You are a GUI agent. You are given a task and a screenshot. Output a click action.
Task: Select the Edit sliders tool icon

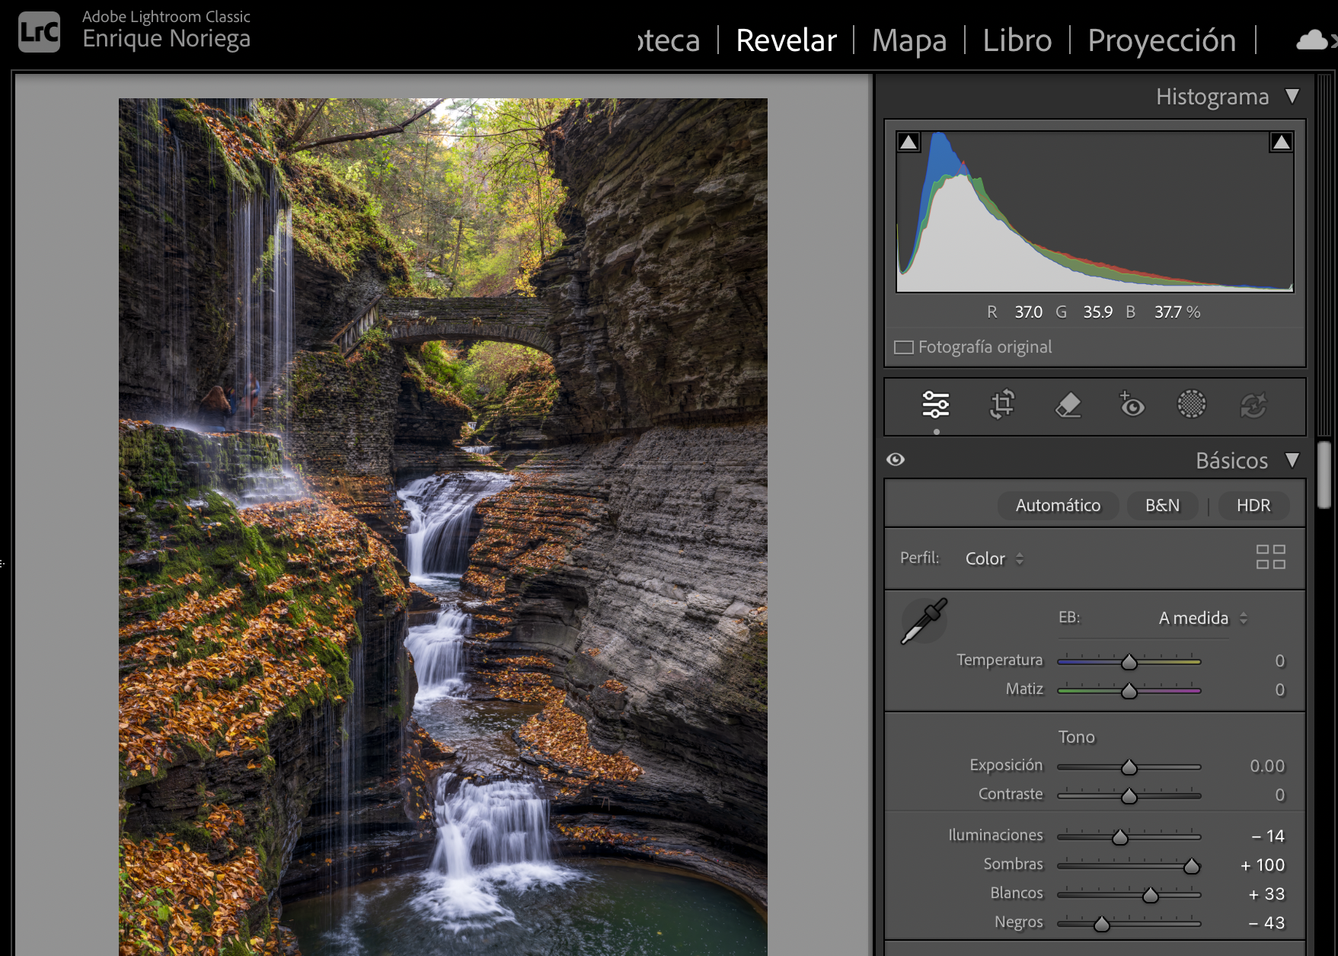[935, 404]
